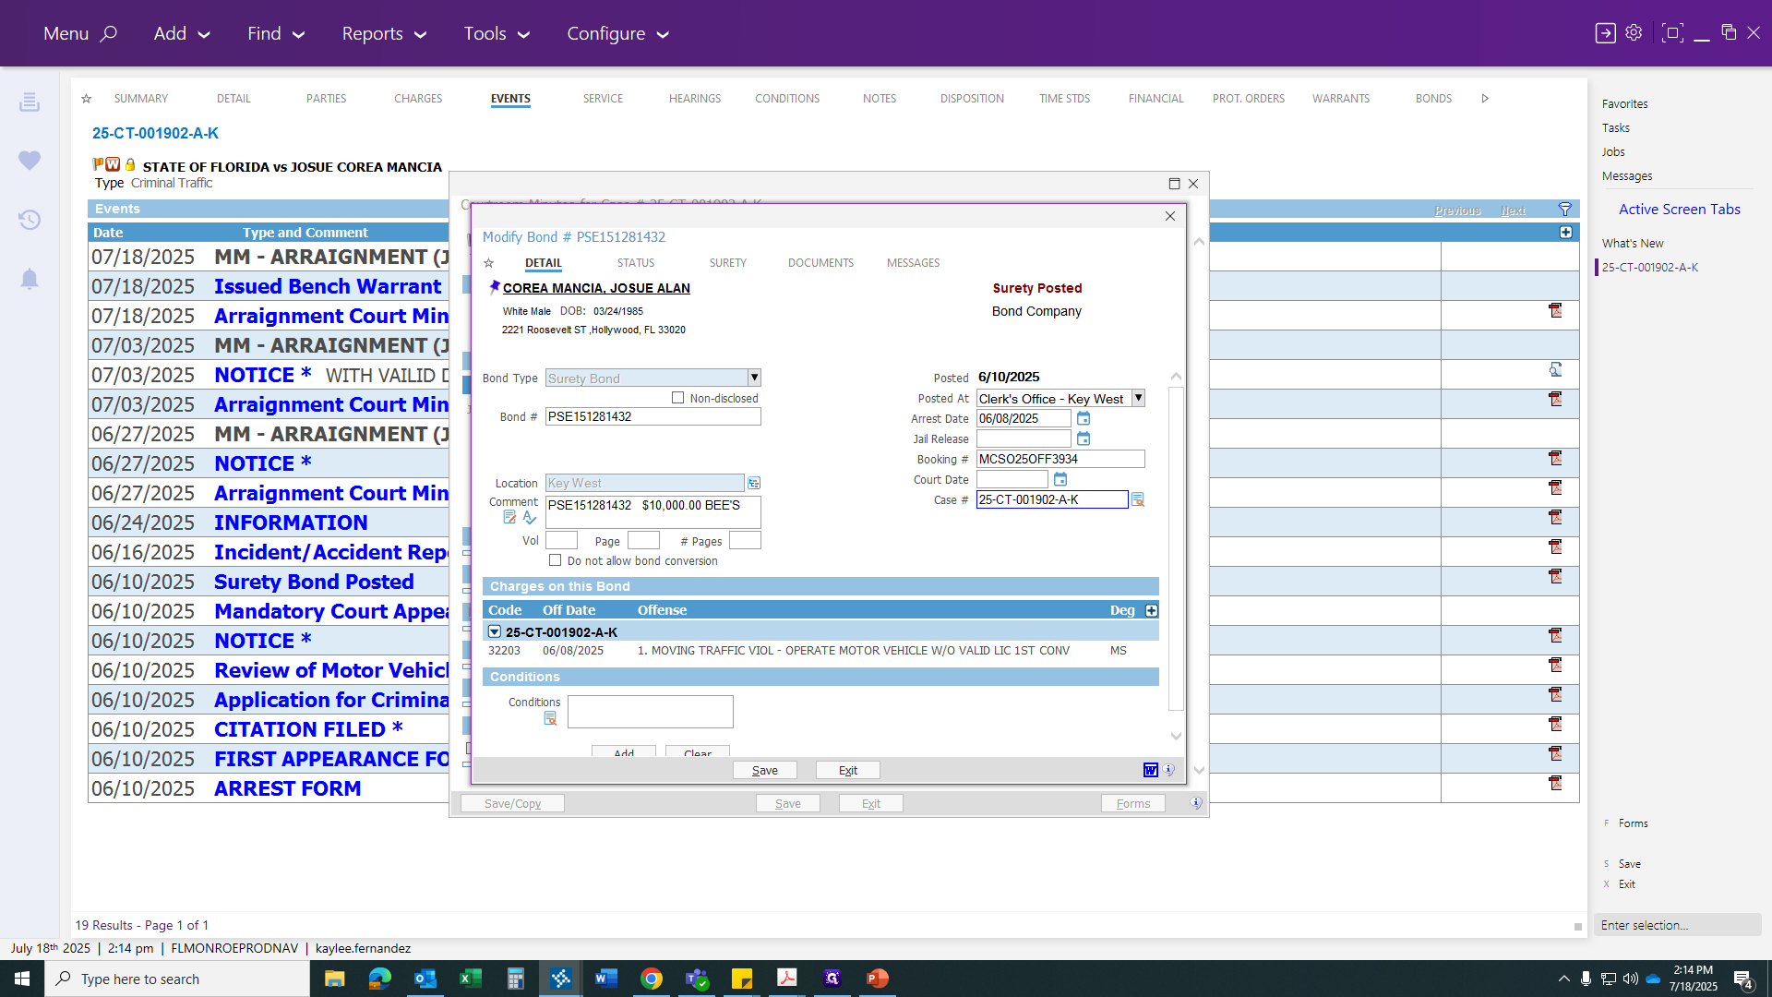1772x997 pixels.
Task: Expand the Tools menu
Action: [x=497, y=33]
